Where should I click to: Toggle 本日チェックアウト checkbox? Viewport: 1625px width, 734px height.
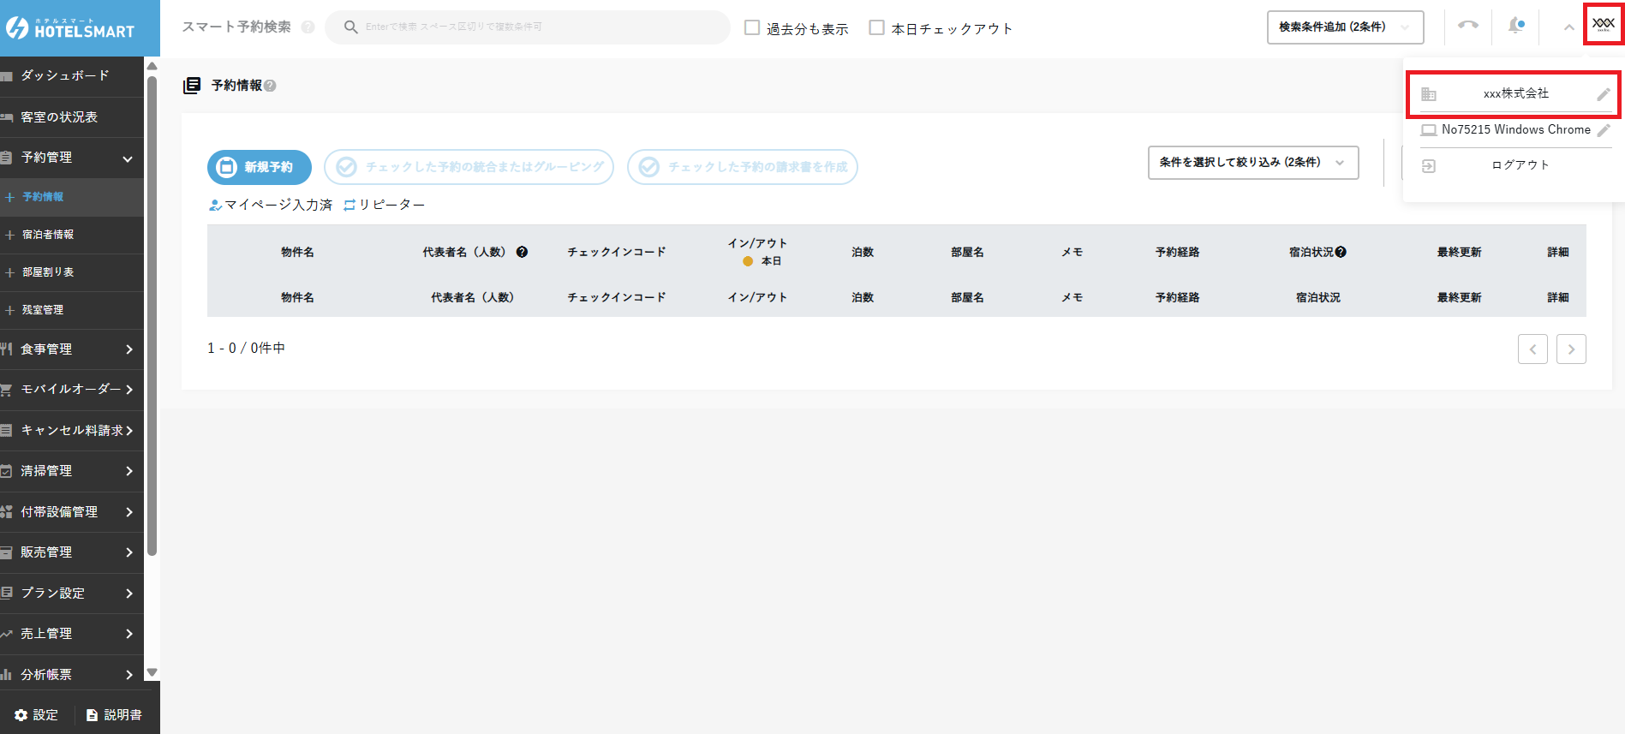pos(876,27)
